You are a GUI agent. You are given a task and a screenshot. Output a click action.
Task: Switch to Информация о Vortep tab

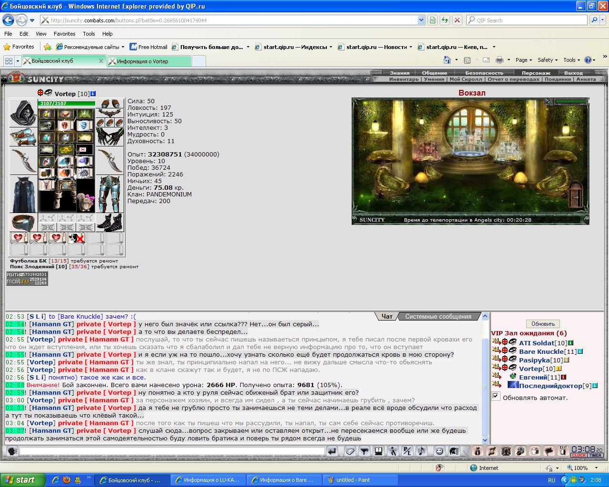149,61
